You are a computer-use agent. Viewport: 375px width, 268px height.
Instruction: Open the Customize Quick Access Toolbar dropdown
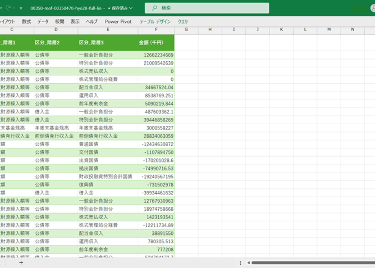tap(21, 8)
